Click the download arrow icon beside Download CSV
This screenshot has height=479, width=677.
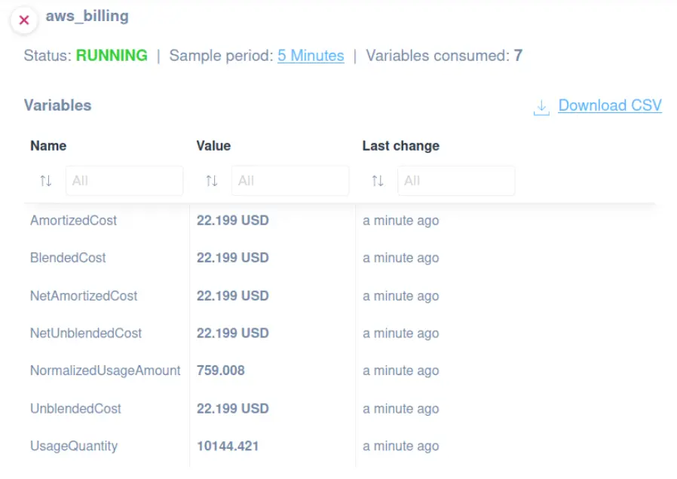541,107
